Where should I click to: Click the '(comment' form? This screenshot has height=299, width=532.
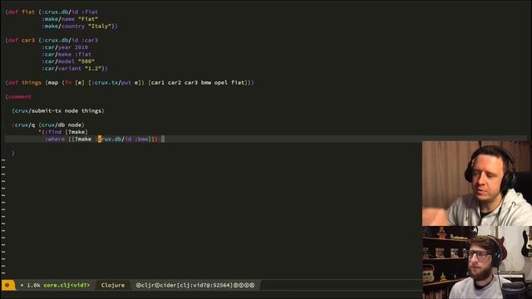[x=18, y=97]
